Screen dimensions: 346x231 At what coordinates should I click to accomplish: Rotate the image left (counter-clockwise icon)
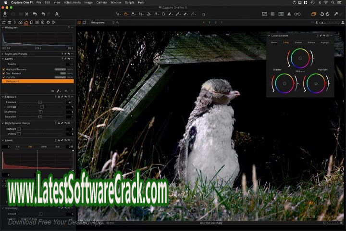pyautogui.click(x=322, y=14)
